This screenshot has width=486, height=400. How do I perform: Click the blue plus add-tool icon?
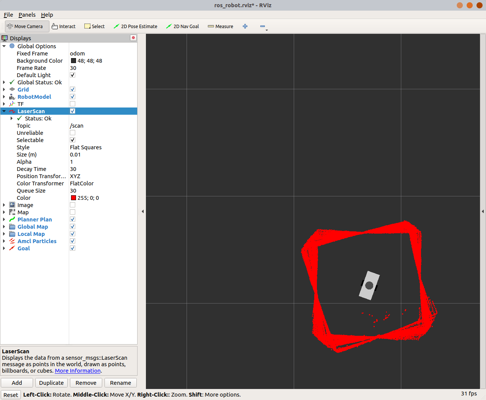pyautogui.click(x=245, y=26)
